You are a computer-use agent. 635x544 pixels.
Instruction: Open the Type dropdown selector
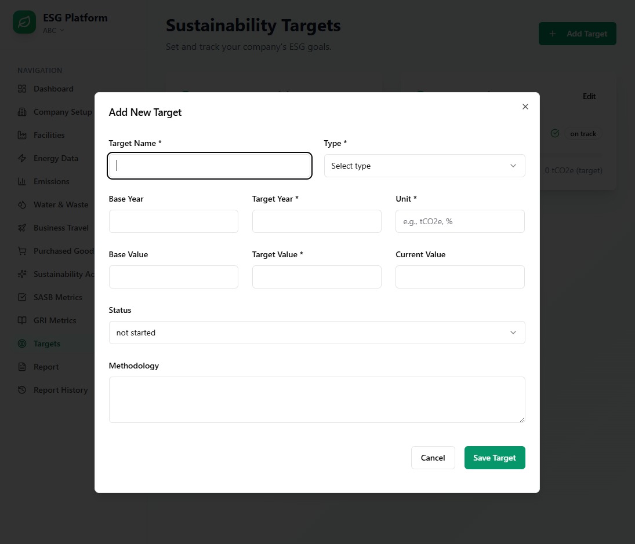click(424, 166)
